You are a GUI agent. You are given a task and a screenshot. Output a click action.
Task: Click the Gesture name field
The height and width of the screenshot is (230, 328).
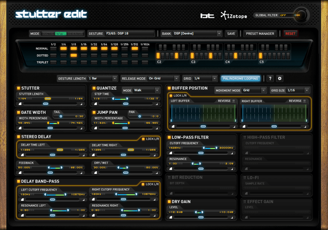(129, 33)
